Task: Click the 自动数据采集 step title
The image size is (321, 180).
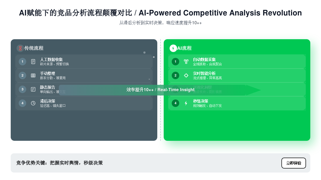Action: coord(204,59)
